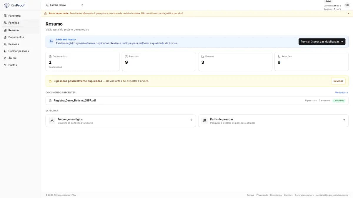Screen dimensions: 353x198
Task: Open the Pessoas stat card
Action: pos(159,62)
